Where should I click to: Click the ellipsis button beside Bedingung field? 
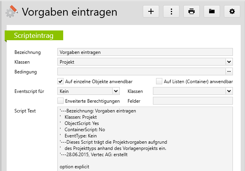(x=229, y=71)
